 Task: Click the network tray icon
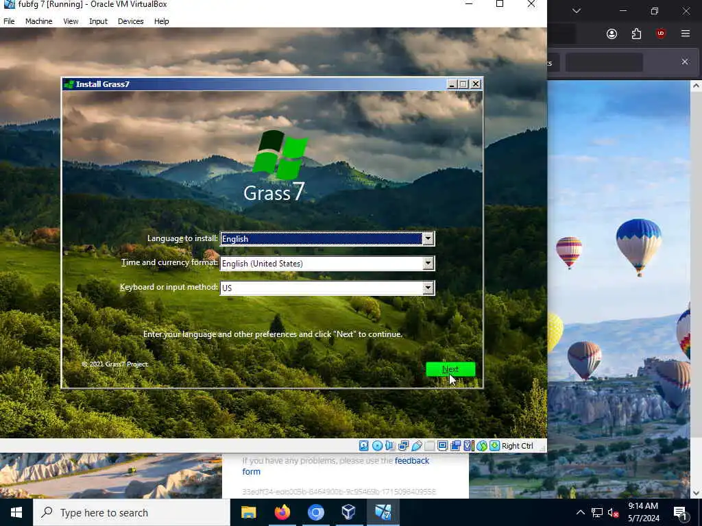(597, 512)
